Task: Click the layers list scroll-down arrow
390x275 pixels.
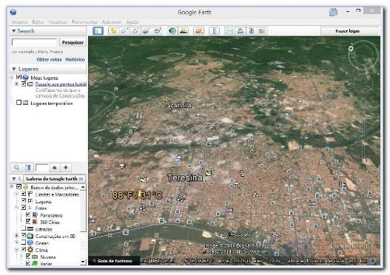Action: (83, 262)
